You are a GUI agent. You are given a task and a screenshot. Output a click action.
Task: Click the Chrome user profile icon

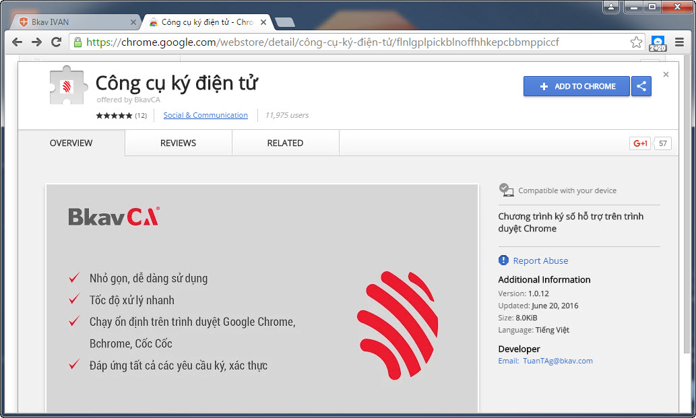611,7
